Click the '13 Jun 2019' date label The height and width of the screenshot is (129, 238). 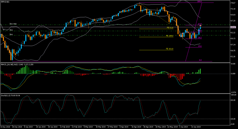[196, 127]
